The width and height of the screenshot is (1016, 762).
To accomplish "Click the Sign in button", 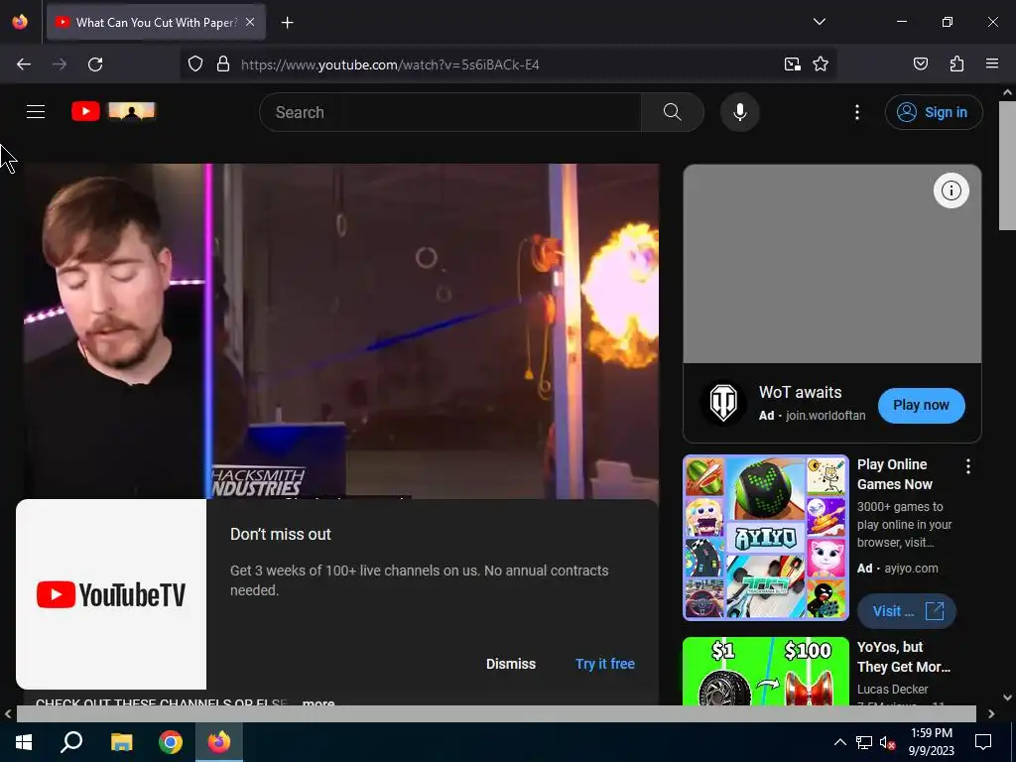I will (x=933, y=112).
